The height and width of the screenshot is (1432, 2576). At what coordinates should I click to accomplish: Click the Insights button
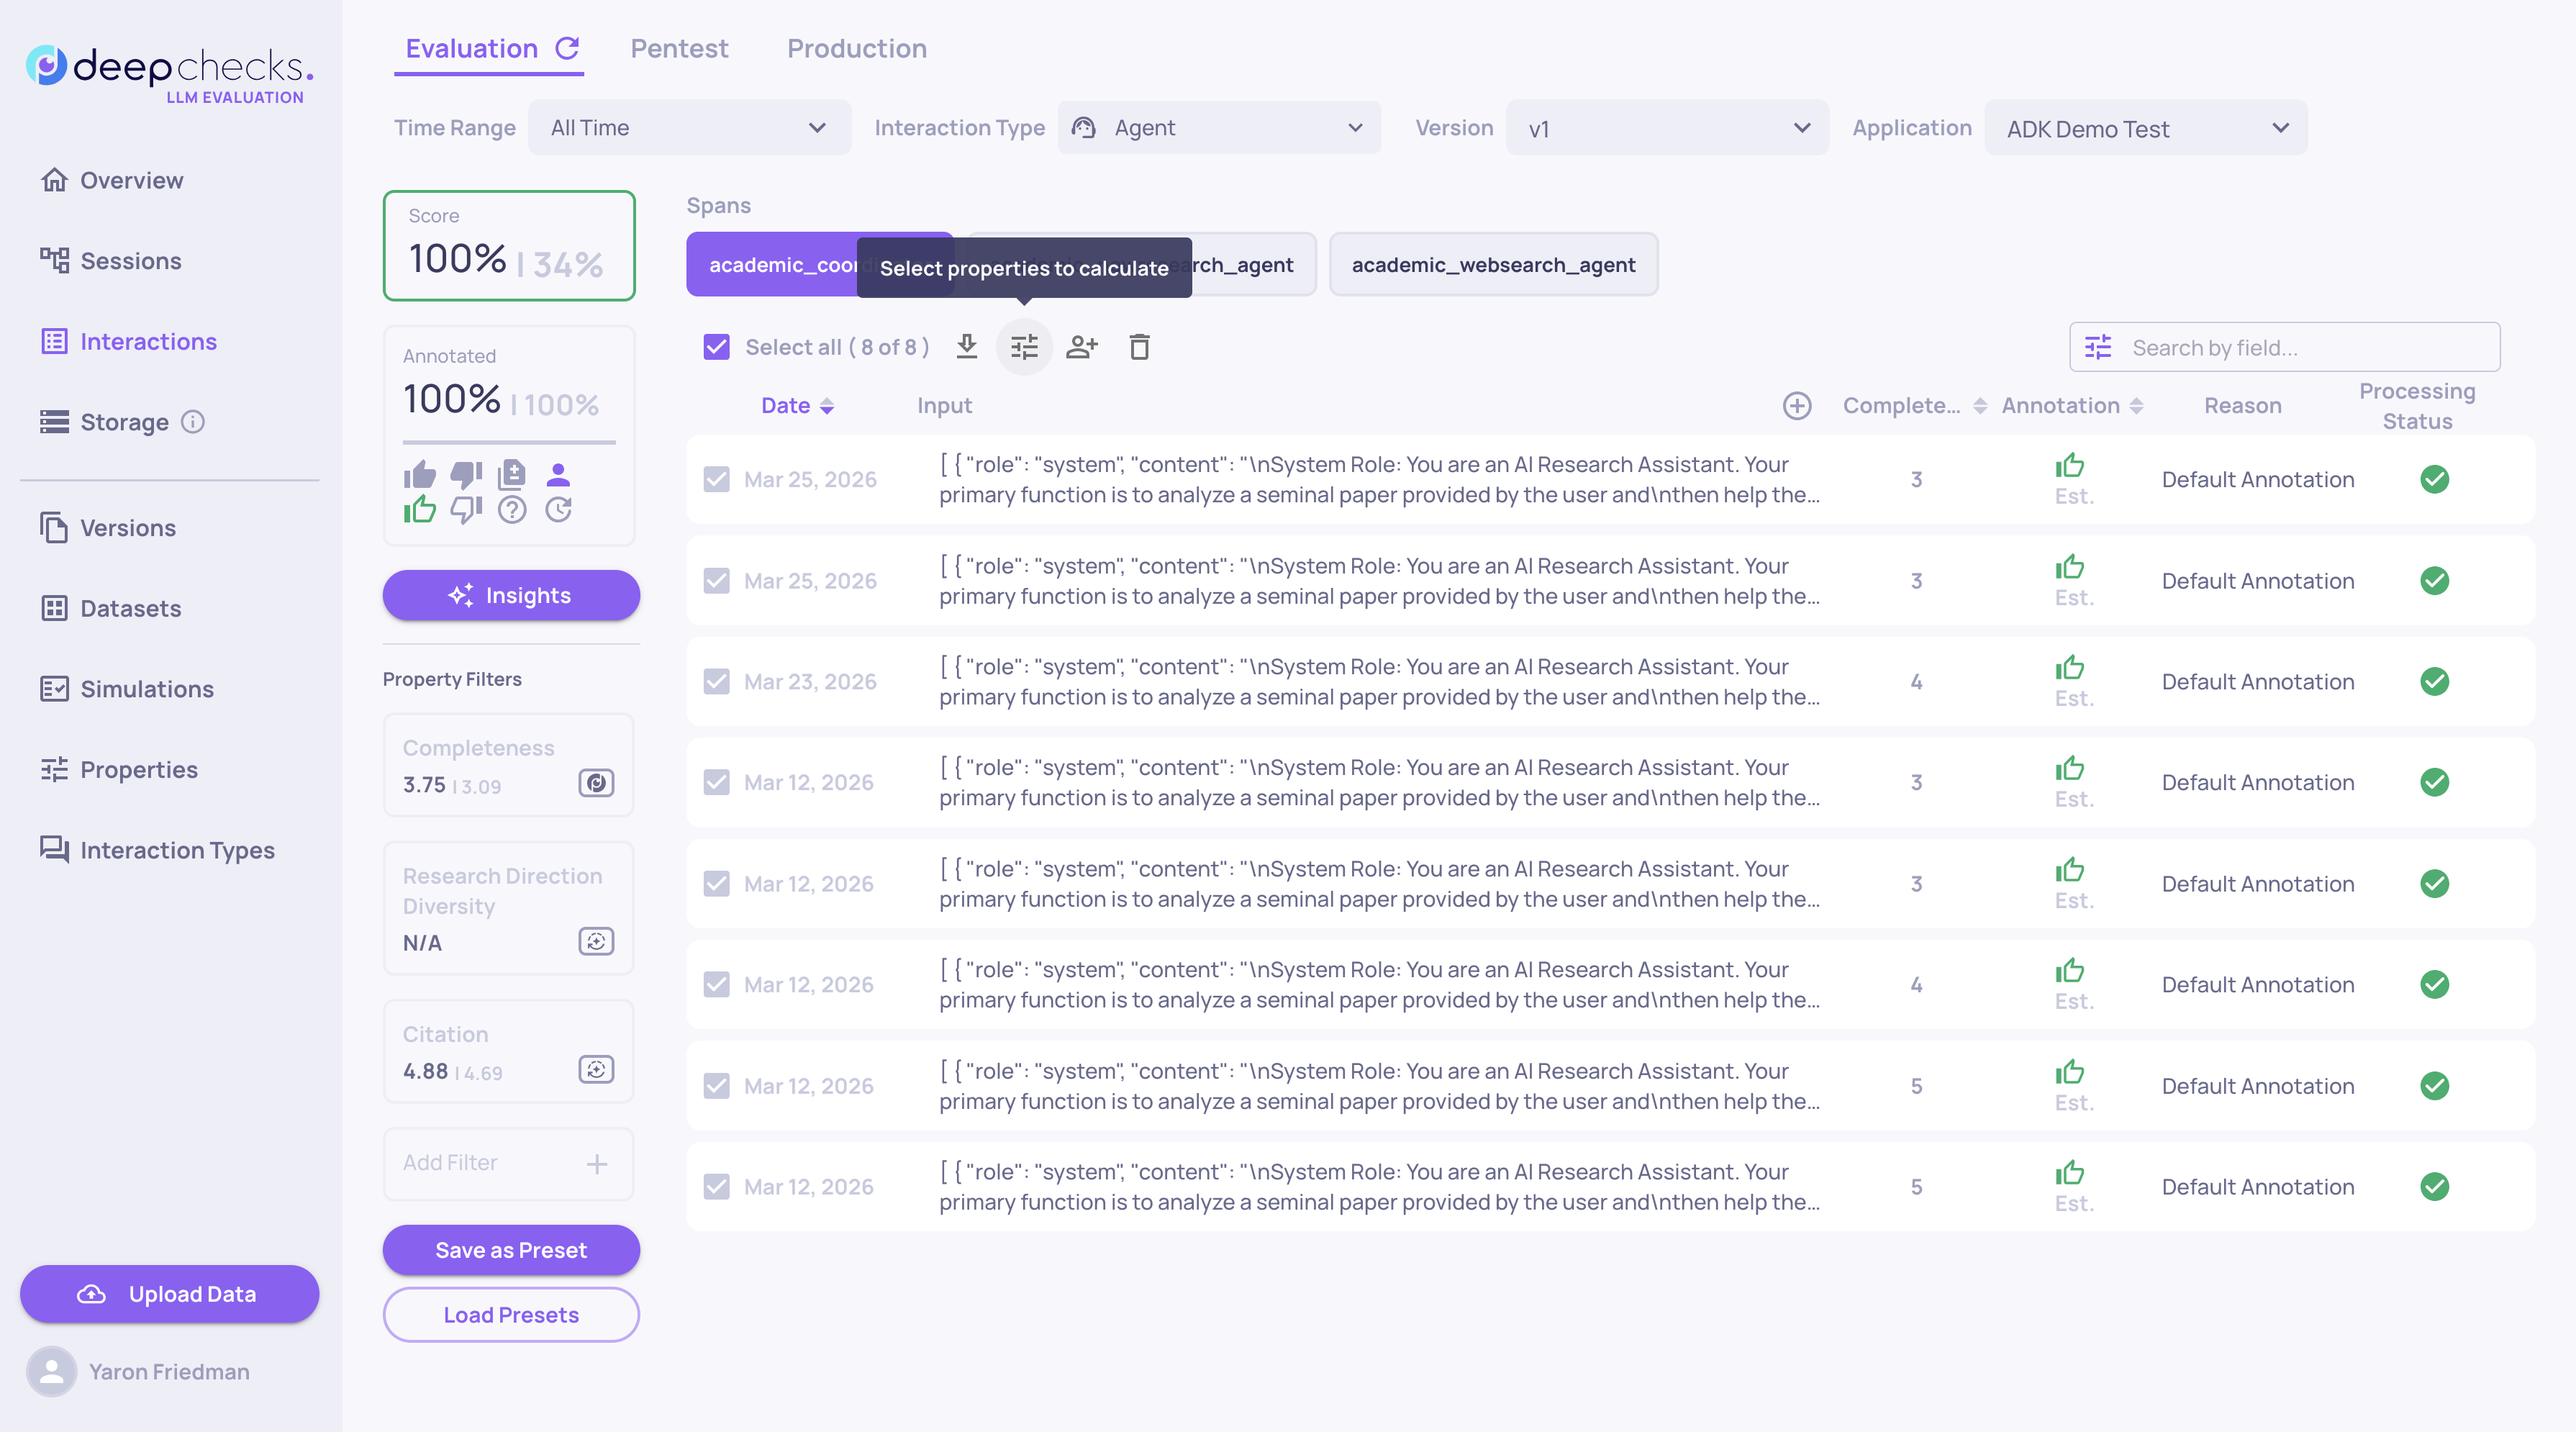(x=510, y=595)
